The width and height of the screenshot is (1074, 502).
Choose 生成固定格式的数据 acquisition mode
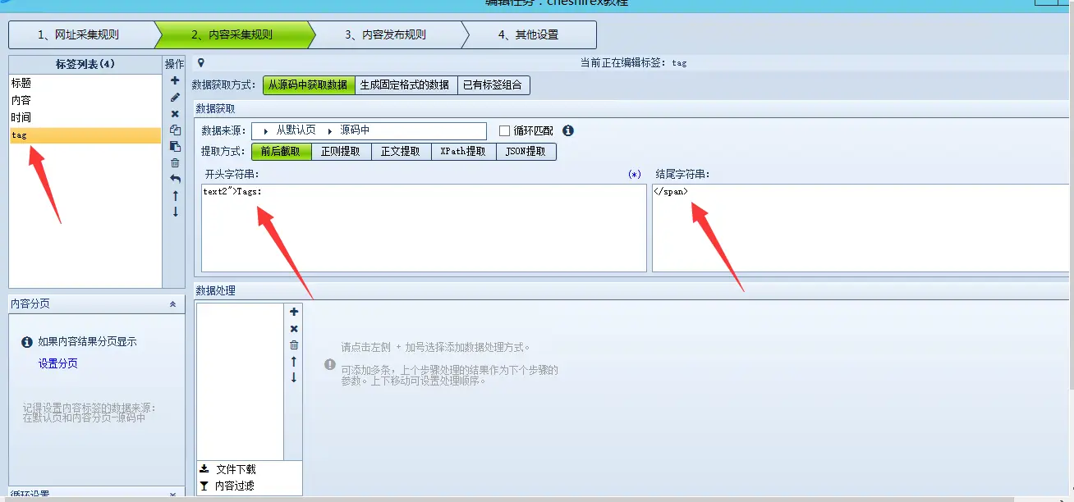click(x=406, y=85)
